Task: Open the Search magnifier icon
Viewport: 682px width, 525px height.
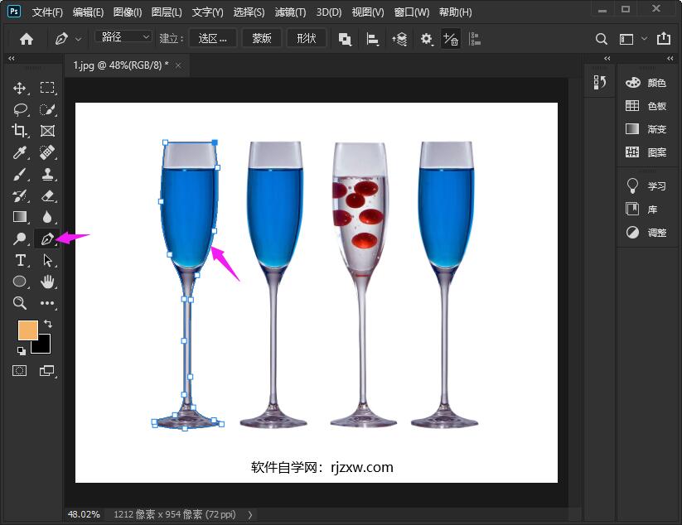Action: (x=601, y=39)
